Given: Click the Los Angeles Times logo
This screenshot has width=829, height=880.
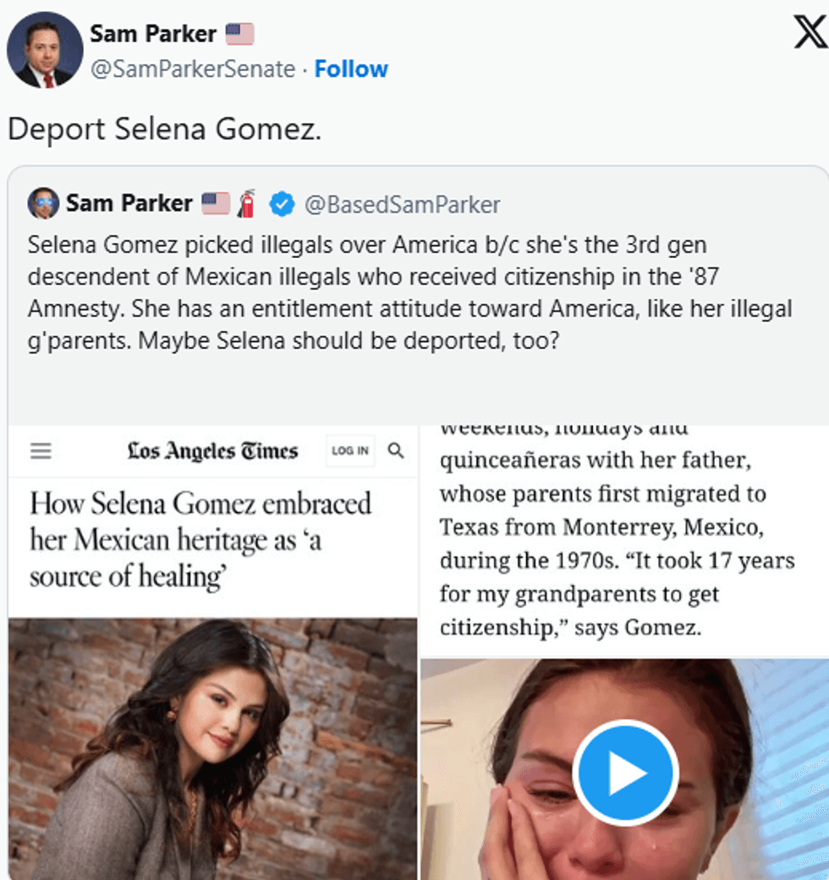Looking at the screenshot, I should pyautogui.click(x=213, y=451).
